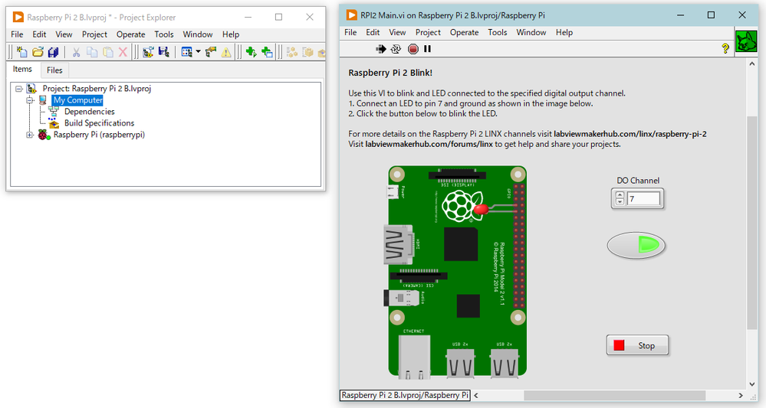
Task: Click the Paste clipboard icon
Action: (108, 52)
